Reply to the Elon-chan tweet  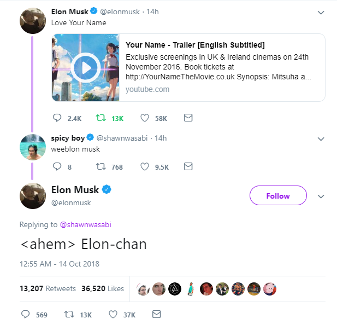pyautogui.click(x=25, y=314)
